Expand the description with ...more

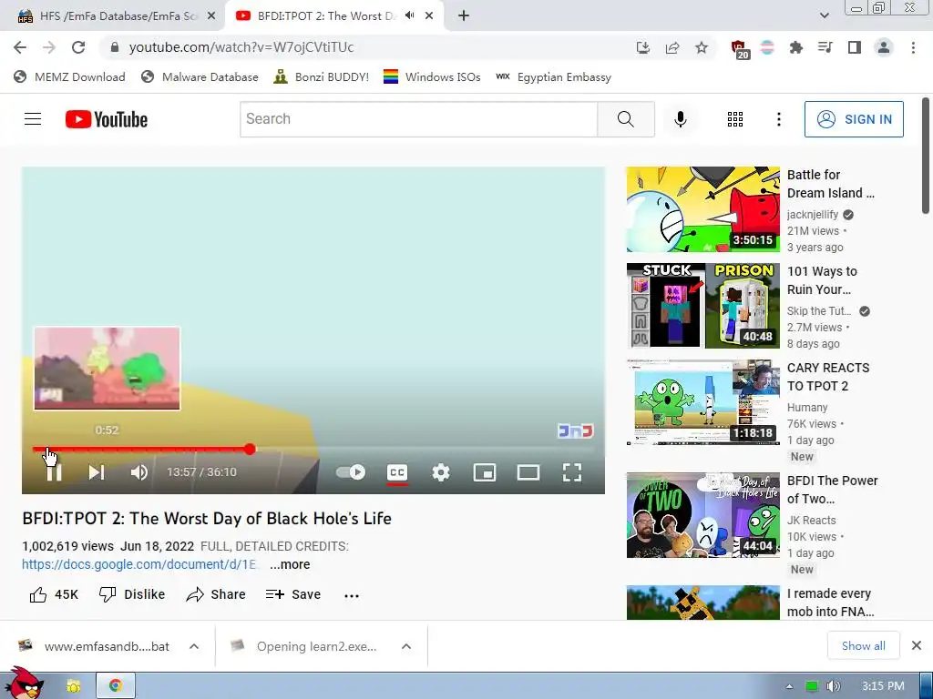click(290, 564)
